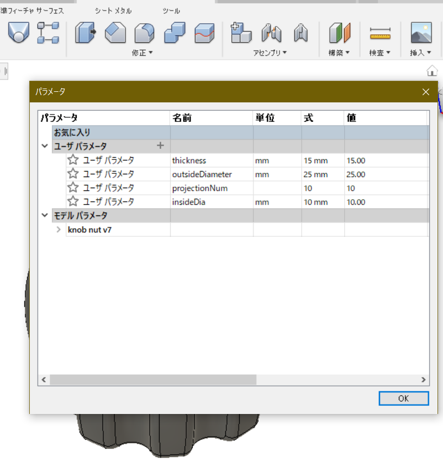Go to the ツール tab

[x=171, y=11]
